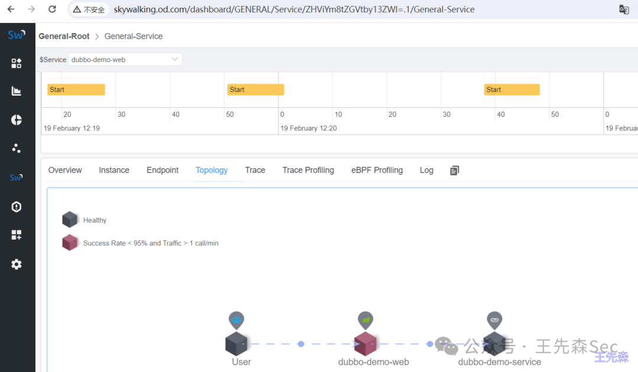Open the Trace Profiling tab

308,170
